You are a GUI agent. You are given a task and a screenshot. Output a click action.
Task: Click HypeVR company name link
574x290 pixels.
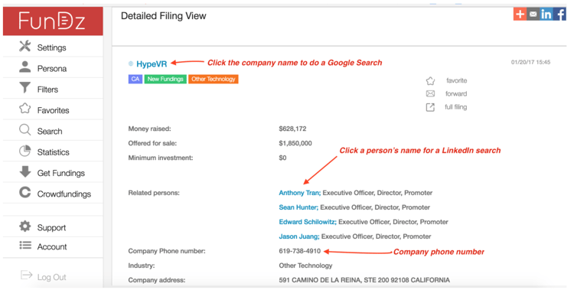[x=152, y=64]
